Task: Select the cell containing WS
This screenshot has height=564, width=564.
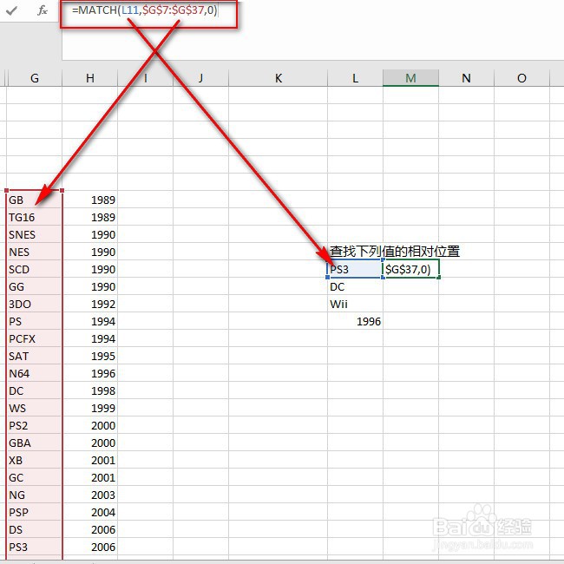Action: (x=35, y=408)
